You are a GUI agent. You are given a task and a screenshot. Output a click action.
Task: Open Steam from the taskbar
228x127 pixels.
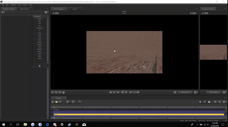pyautogui.click(x=69, y=124)
